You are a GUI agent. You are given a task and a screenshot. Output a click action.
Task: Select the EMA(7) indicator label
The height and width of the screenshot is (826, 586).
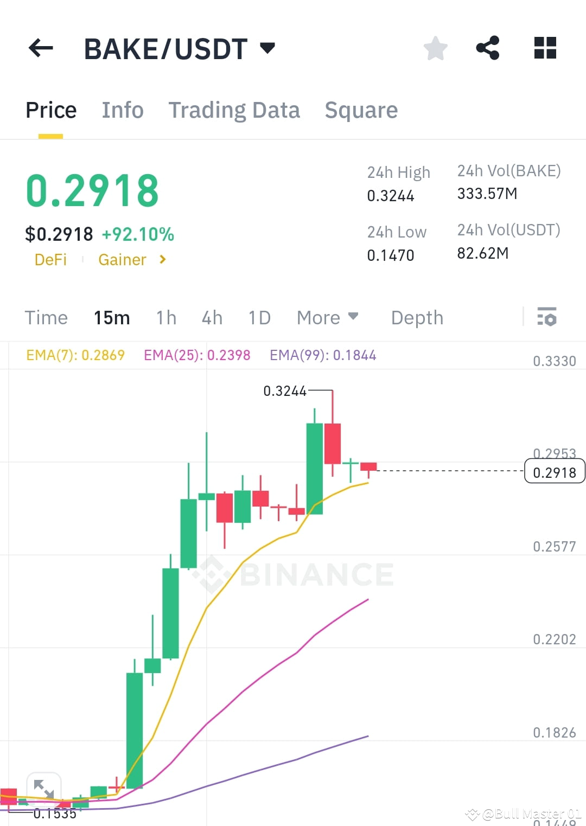[75, 355]
